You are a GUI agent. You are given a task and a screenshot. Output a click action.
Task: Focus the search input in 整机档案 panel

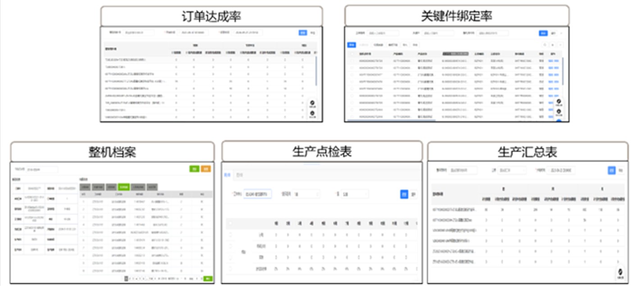[42, 170]
